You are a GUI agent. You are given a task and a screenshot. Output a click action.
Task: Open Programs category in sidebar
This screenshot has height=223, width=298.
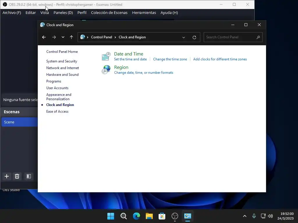[x=54, y=81]
